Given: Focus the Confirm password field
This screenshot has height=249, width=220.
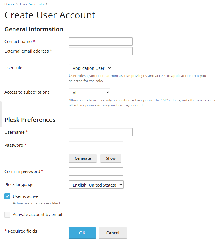Looking at the screenshot, I should pyautogui.click(x=96, y=171).
